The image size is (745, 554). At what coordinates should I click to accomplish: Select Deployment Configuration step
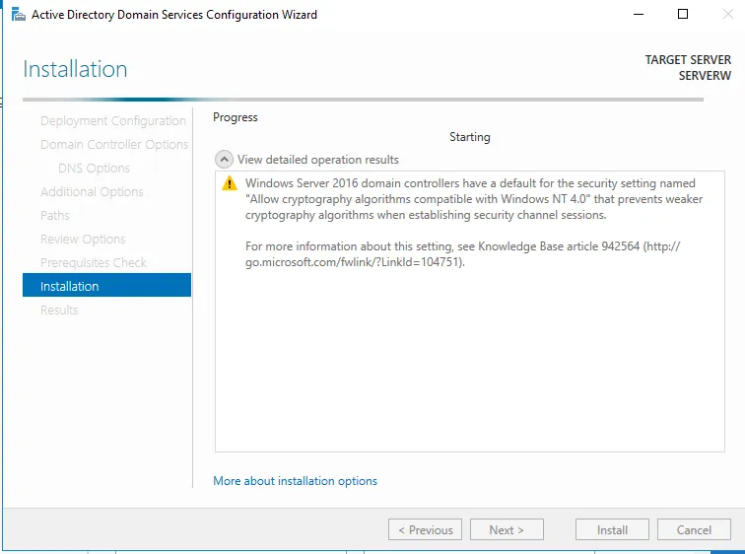click(x=113, y=120)
